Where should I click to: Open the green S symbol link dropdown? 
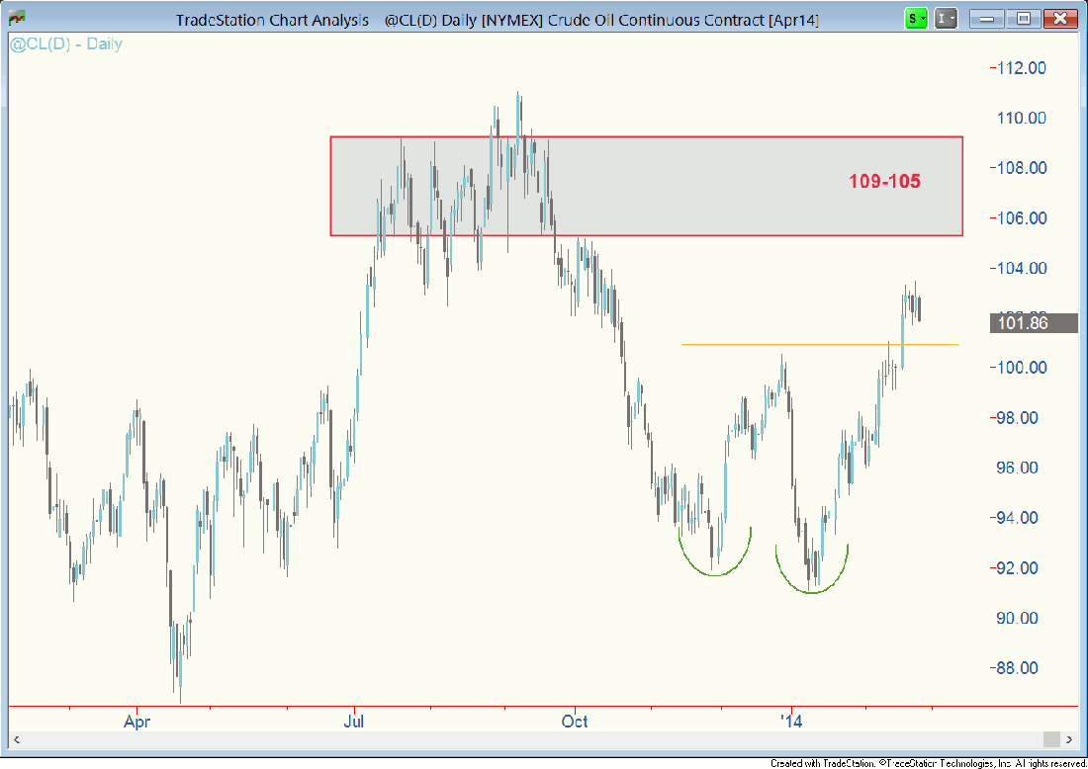pos(917,18)
